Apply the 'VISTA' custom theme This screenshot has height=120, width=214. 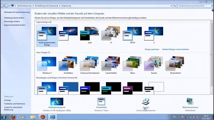pos(132,35)
